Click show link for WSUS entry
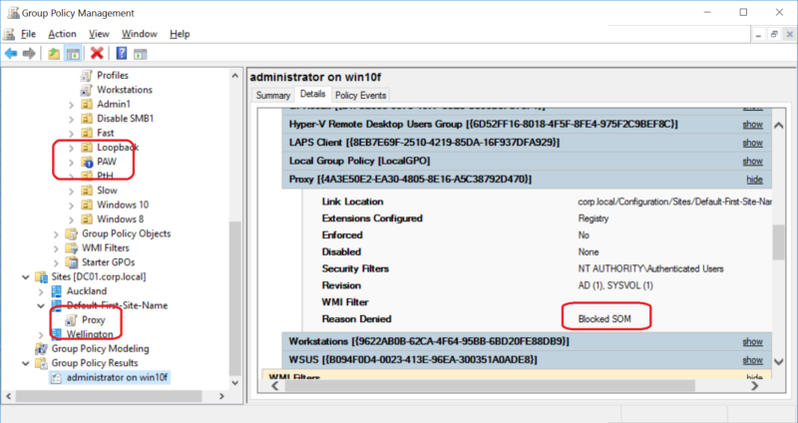 point(752,358)
